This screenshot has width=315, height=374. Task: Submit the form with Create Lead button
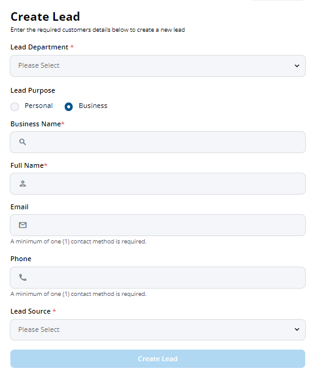pos(157,359)
